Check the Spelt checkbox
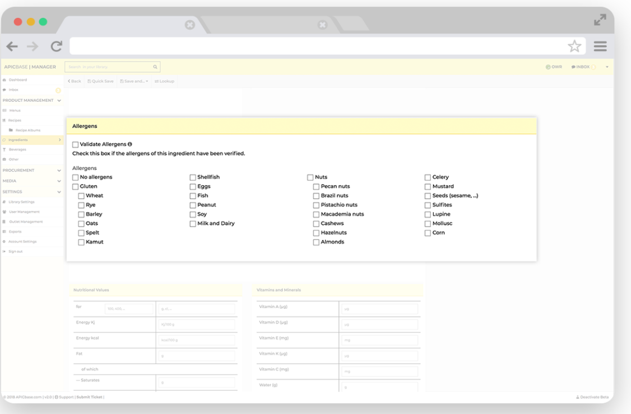The width and height of the screenshot is (631, 414). click(81, 233)
